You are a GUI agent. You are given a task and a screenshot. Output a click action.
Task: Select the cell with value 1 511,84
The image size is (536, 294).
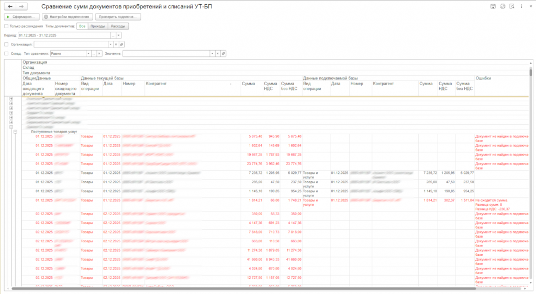[x=465, y=204]
